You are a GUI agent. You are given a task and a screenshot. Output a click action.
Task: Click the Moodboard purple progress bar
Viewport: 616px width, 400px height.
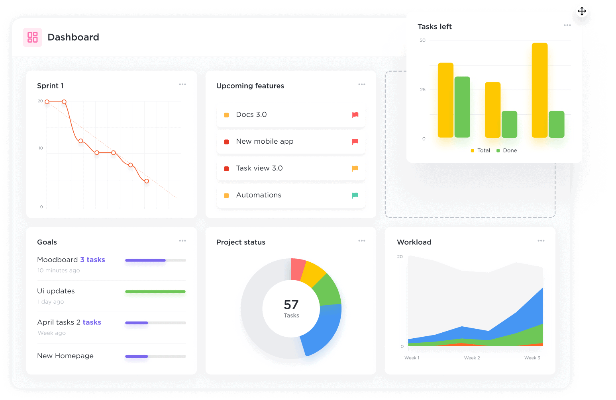pyautogui.click(x=145, y=260)
